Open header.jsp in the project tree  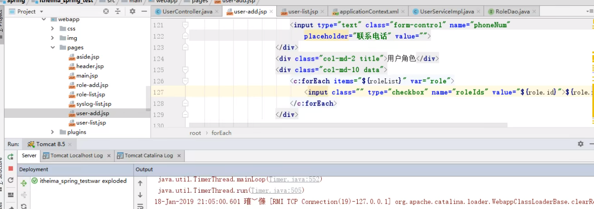(90, 66)
